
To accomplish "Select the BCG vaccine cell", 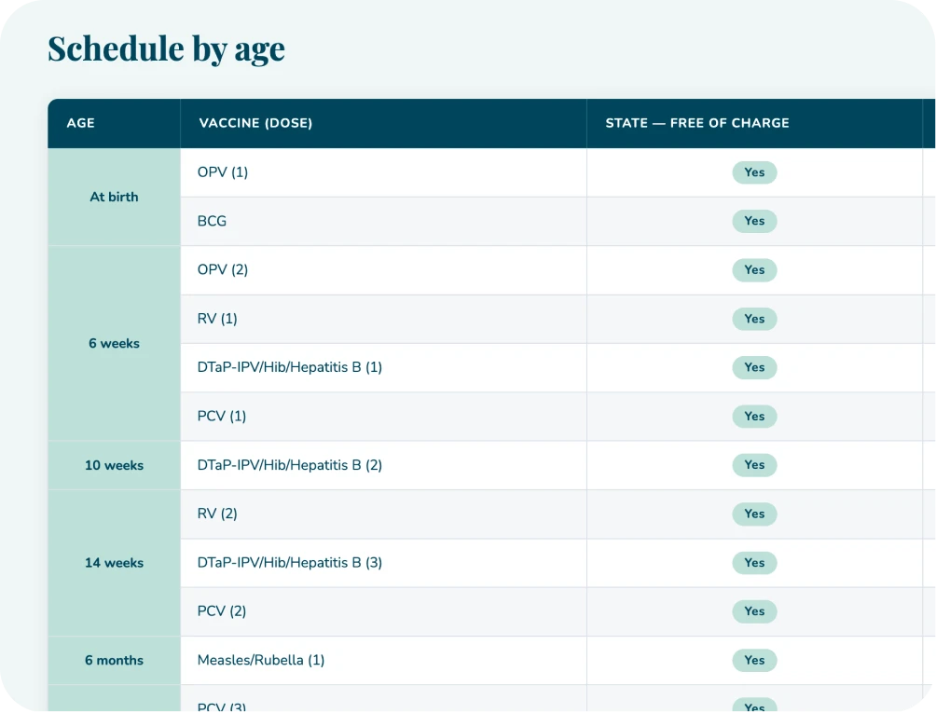I will pos(383,222).
